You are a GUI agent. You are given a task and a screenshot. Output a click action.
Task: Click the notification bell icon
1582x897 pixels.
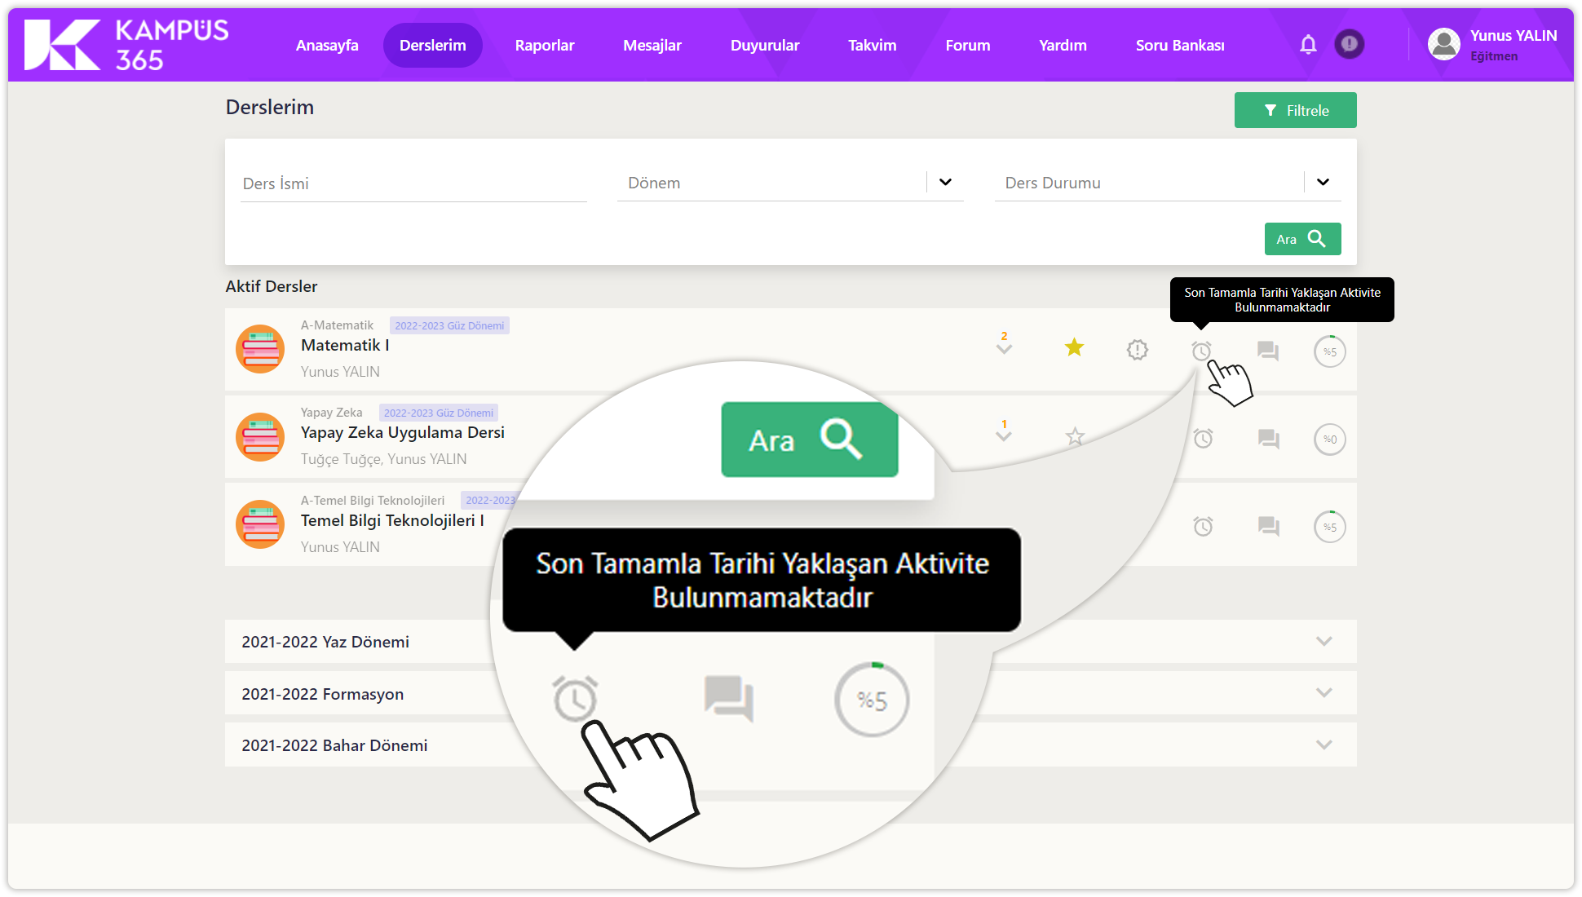(x=1308, y=44)
